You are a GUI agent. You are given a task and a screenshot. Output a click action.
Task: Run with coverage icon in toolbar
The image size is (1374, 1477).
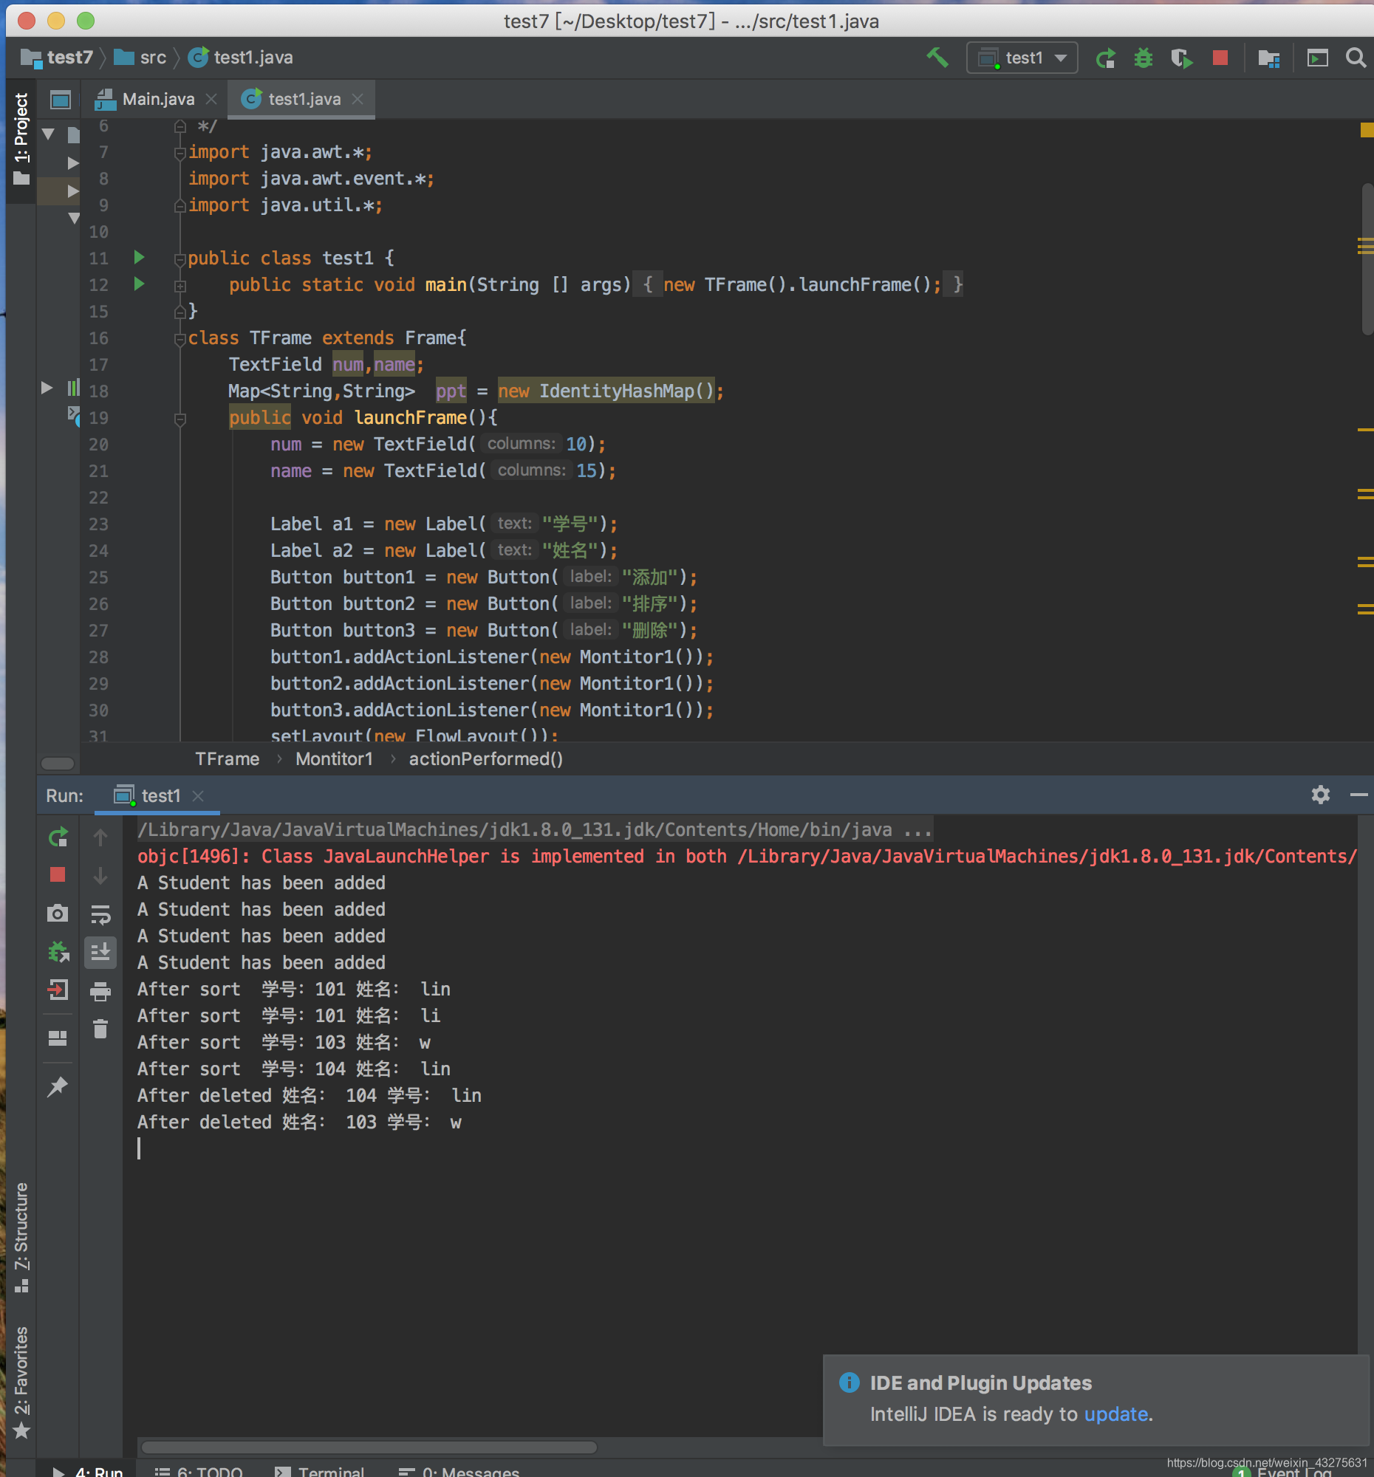pyautogui.click(x=1180, y=57)
